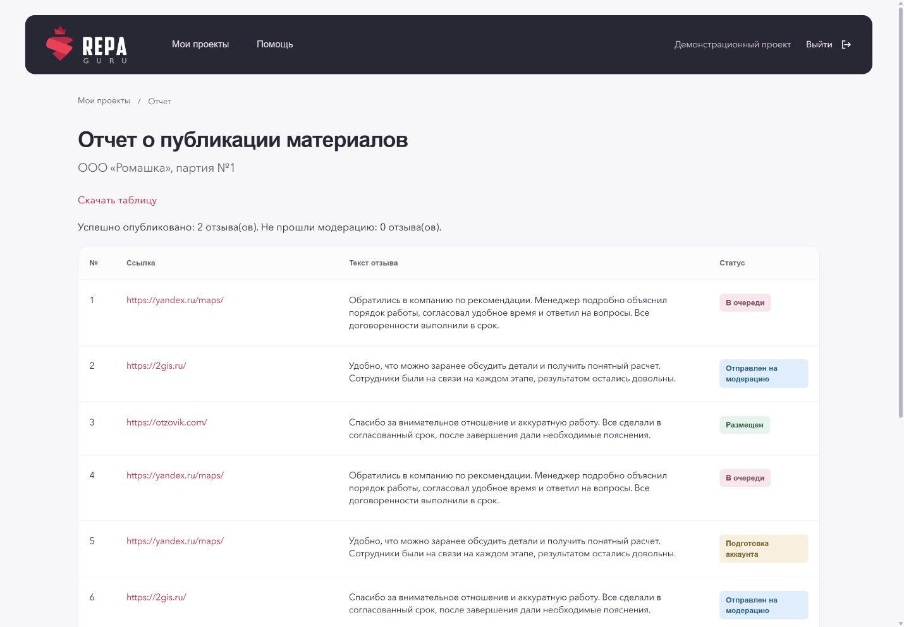Image resolution: width=904 pixels, height=627 pixels.
Task: Click the Отчет о публикации материалов heading
Action: pyautogui.click(x=243, y=140)
